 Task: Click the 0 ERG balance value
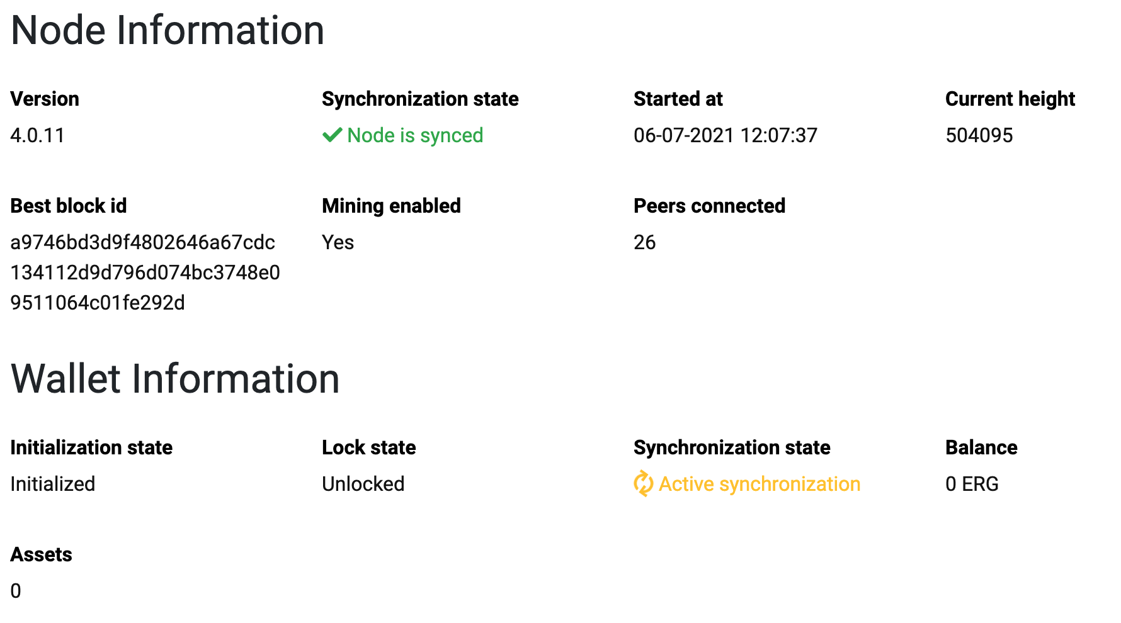click(x=972, y=484)
